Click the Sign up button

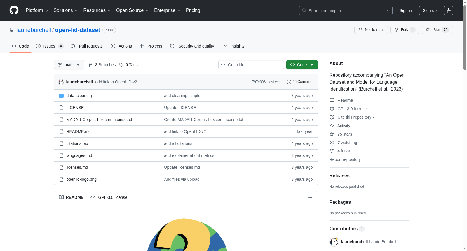tap(430, 10)
